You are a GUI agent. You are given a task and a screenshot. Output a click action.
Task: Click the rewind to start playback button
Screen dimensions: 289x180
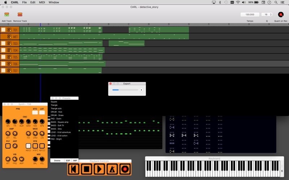tap(74, 169)
